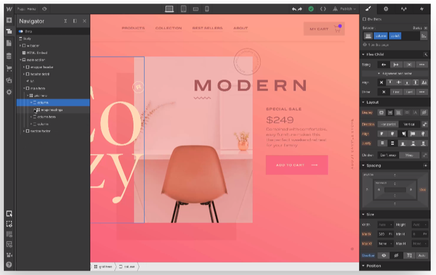Switch to the Interactions lightning tab
Screen dimensions: 436x275
[x=422, y=9]
